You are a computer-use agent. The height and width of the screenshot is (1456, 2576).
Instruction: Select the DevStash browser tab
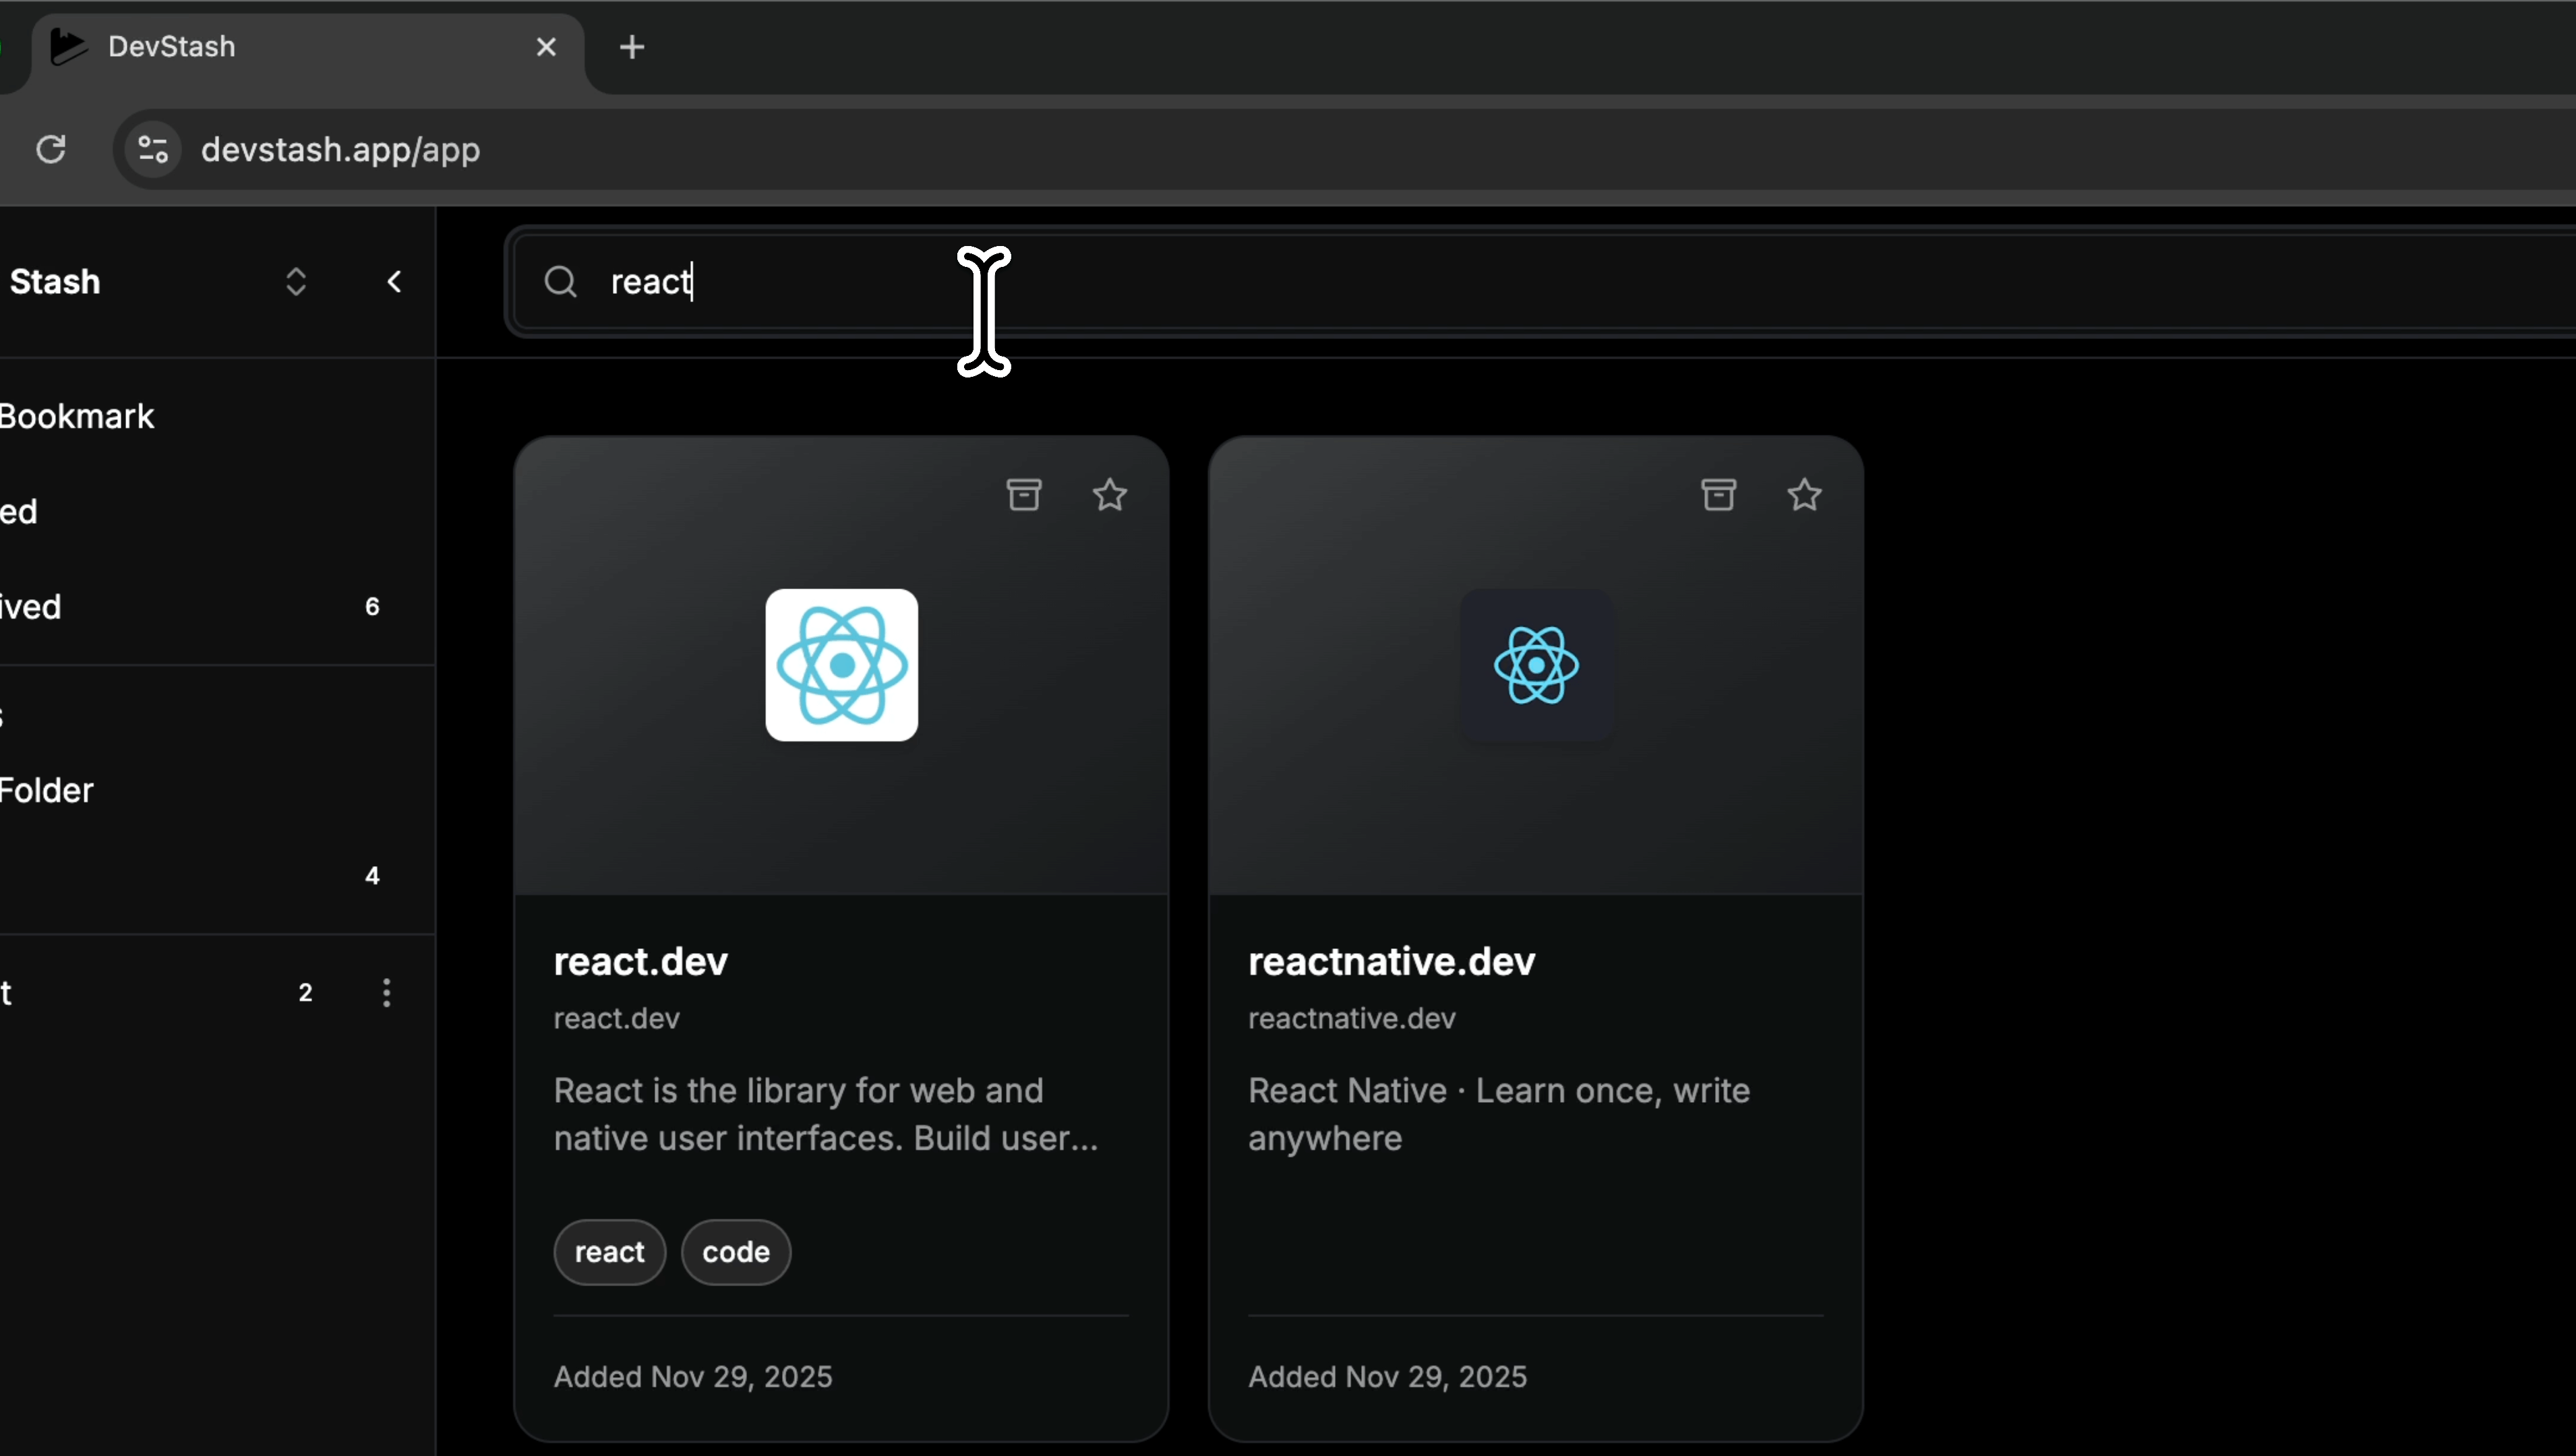click(x=300, y=47)
